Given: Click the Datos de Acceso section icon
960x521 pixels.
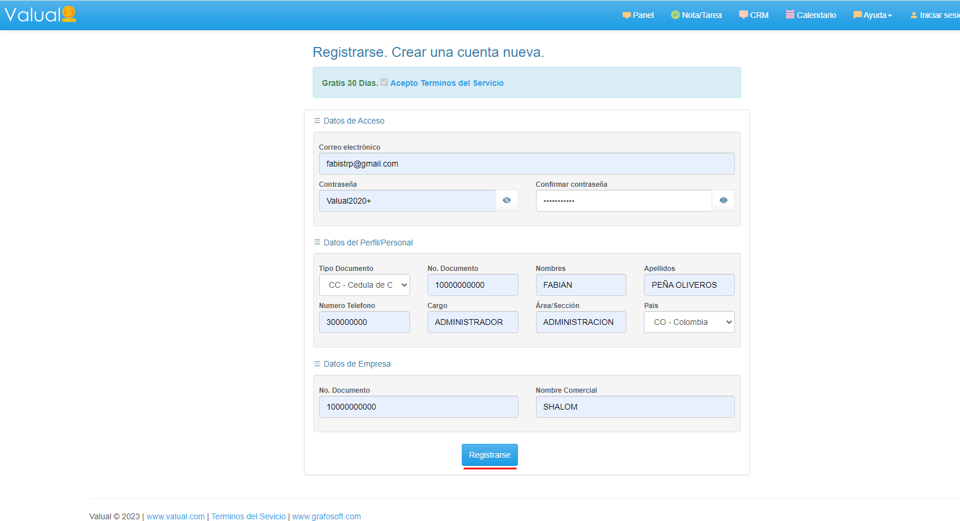Looking at the screenshot, I should 317,121.
